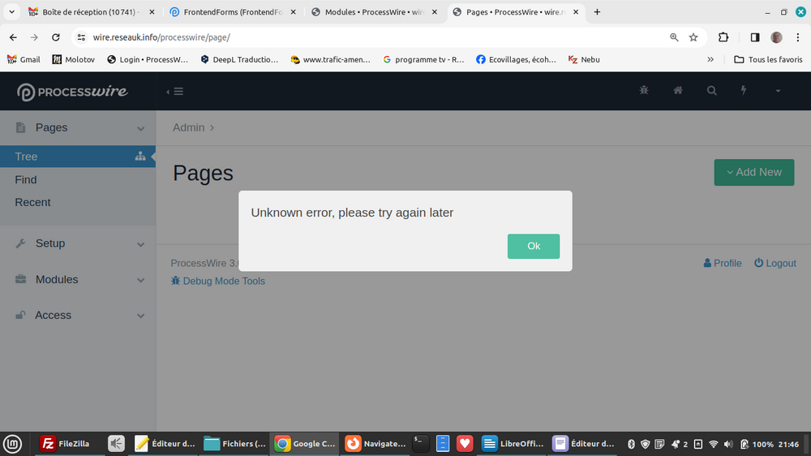Switch to LibreOffice in the taskbar

click(x=512, y=444)
